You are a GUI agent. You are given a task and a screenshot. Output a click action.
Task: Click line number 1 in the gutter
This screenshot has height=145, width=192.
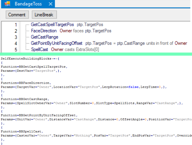16,25
